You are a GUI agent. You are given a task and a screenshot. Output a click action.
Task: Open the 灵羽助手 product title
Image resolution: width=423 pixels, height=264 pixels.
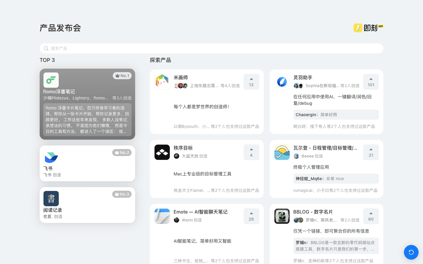[x=303, y=77]
